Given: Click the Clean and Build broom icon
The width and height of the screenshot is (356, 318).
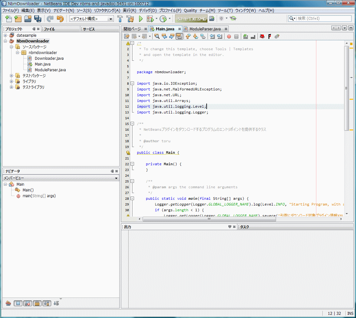Looking at the screenshot, I should 130,19.
